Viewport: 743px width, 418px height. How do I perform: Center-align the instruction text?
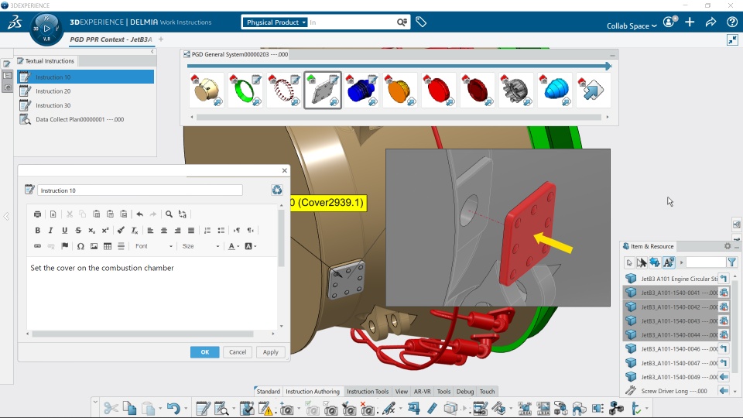click(x=164, y=231)
